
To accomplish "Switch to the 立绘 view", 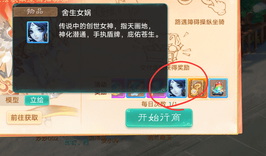I will (37, 100).
